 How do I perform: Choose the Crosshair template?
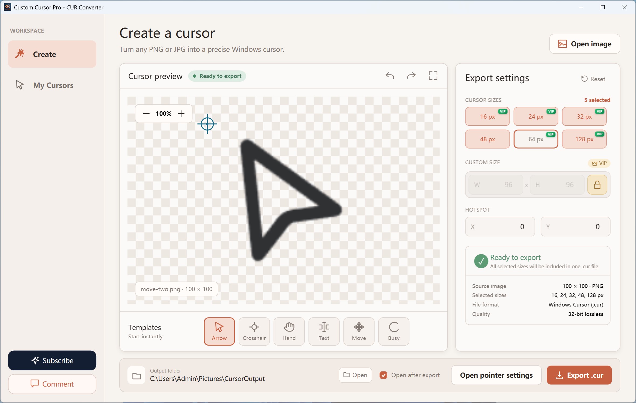[x=254, y=331]
